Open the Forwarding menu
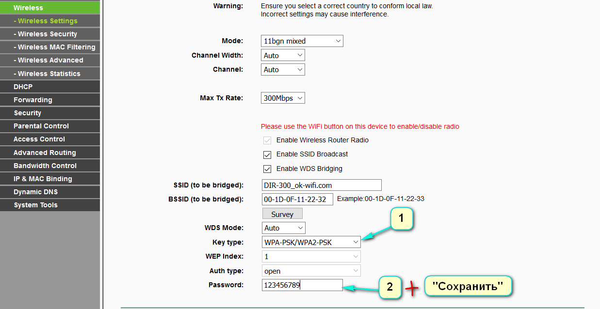This screenshot has width=600, height=309. click(50, 100)
